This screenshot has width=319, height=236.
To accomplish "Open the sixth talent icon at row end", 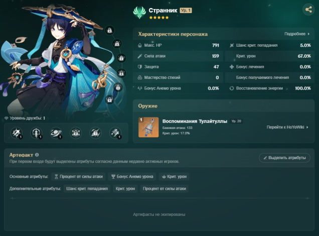I will pos(115,133).
